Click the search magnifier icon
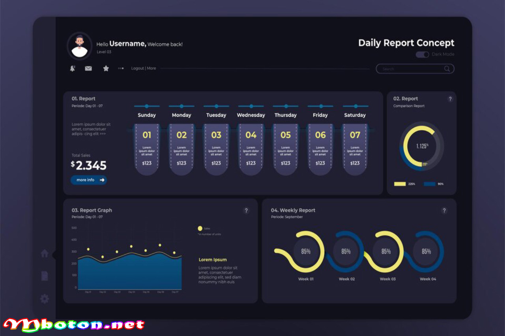The height and width of the screenshot is (336, 505). 447,69
